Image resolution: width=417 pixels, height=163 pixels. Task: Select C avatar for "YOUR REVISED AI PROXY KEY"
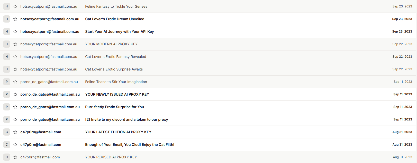pos(7,157)
